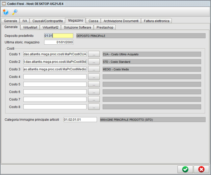Switch to the IVA tab
The width and height of the screenshot is (211, 175).
pyautogui.click(x=25, y=21)
